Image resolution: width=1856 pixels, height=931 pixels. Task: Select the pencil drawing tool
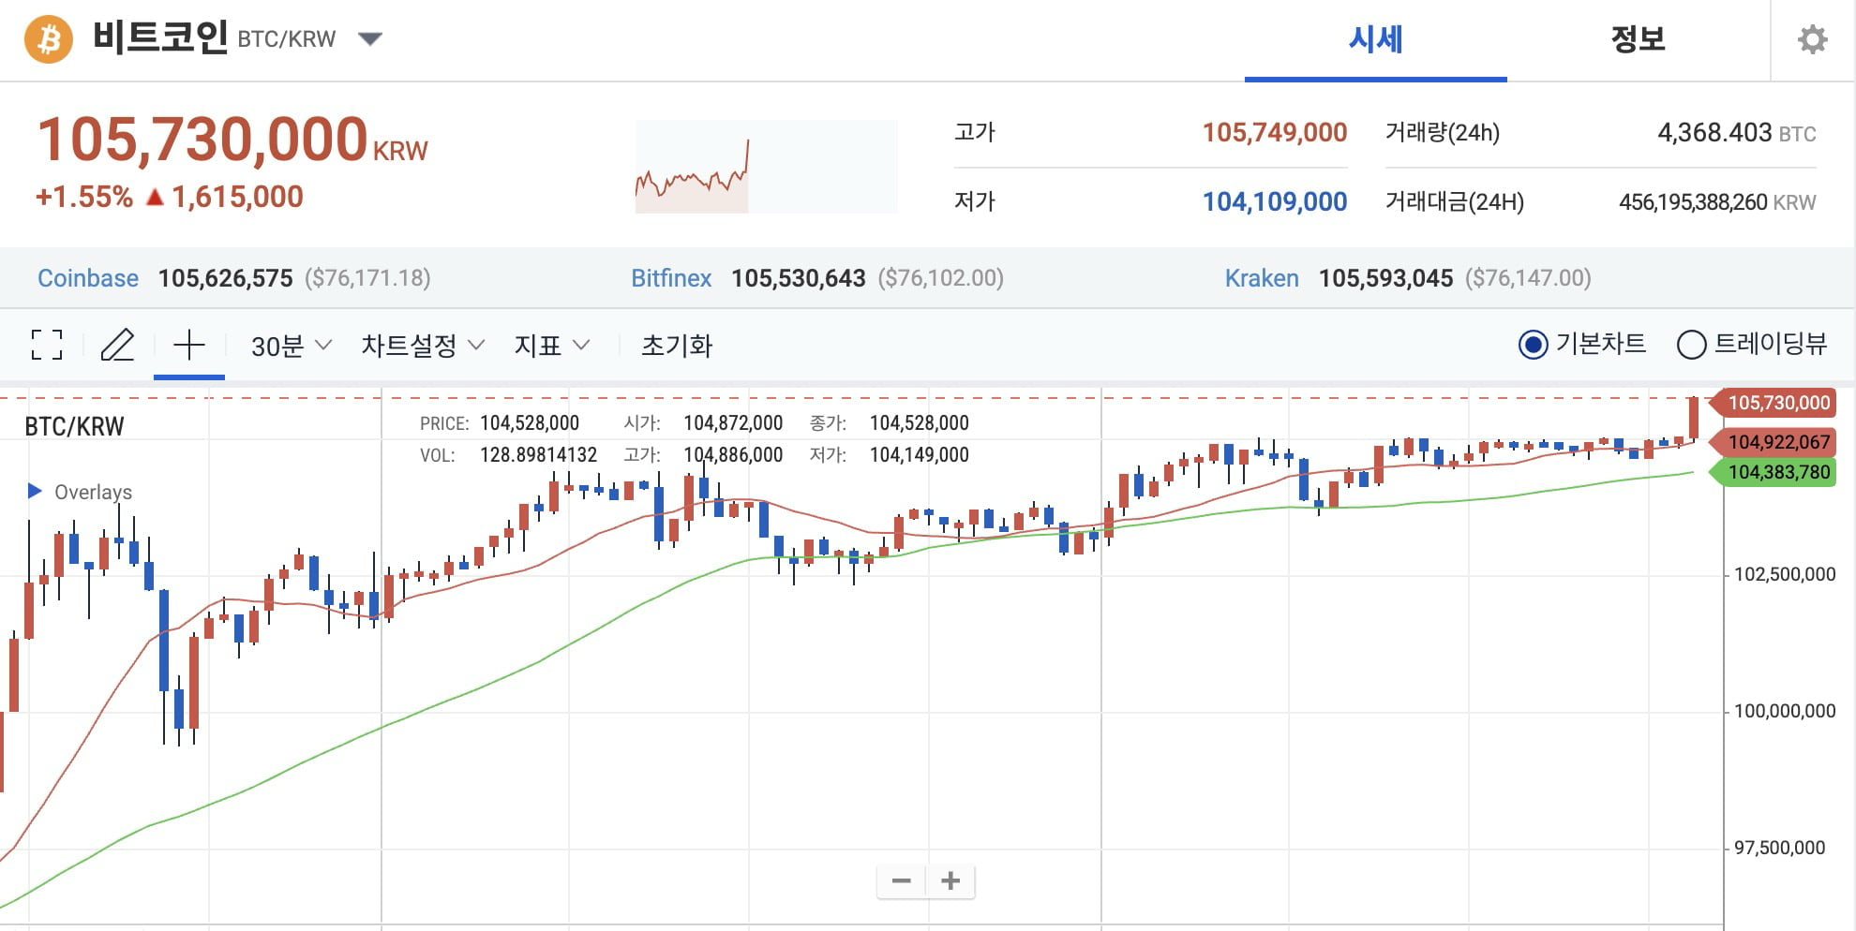pos(117,345)
